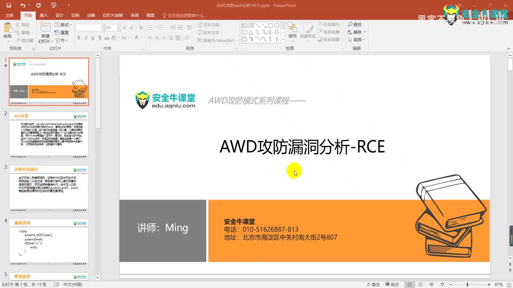Apply bullet list formatting
Image resolution: width=513 pixels, height=288 pixels.
[x=150, y=28]
